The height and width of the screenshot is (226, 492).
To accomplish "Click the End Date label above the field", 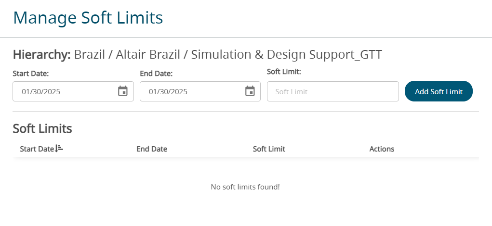I will click(156, 74).
